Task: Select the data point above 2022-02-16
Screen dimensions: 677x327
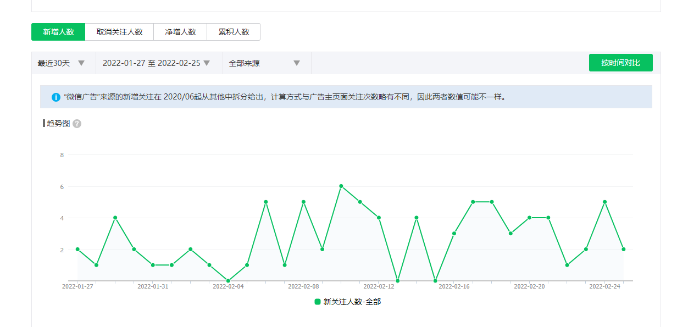Action: point(454,234)
